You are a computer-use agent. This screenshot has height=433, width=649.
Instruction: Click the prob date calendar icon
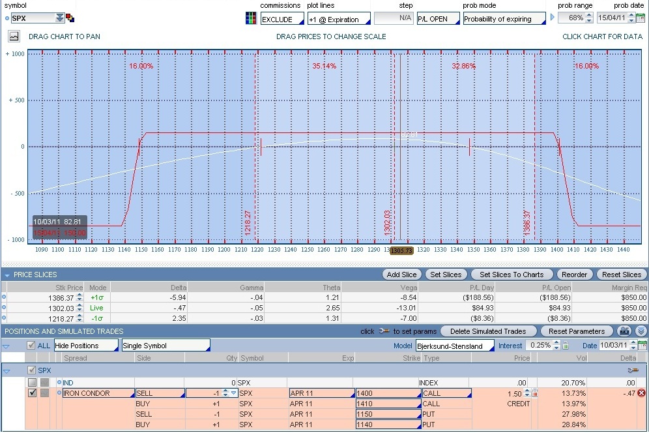tap(640, 18)
